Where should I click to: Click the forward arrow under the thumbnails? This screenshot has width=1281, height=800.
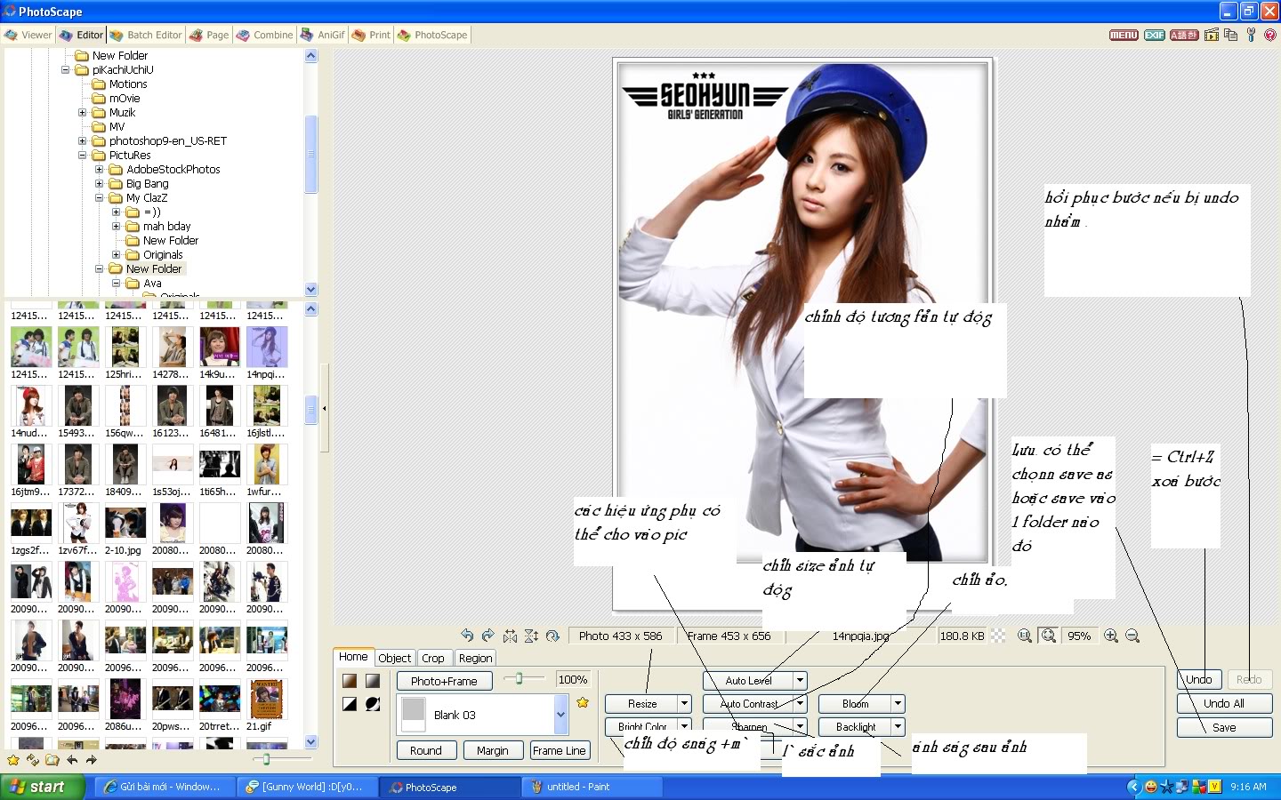click(92, 760)
